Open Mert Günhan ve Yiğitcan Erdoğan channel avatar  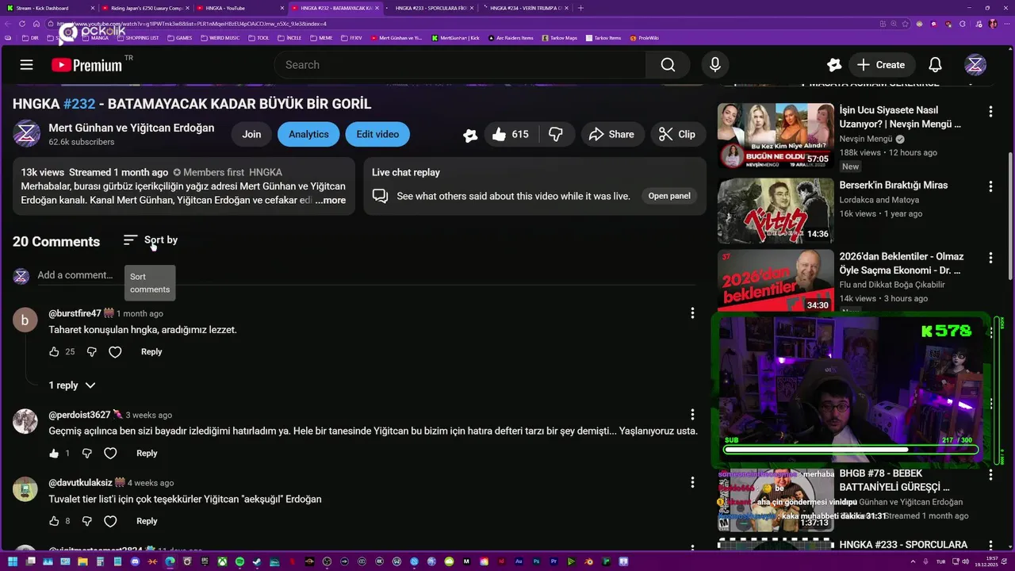point(26,134)
